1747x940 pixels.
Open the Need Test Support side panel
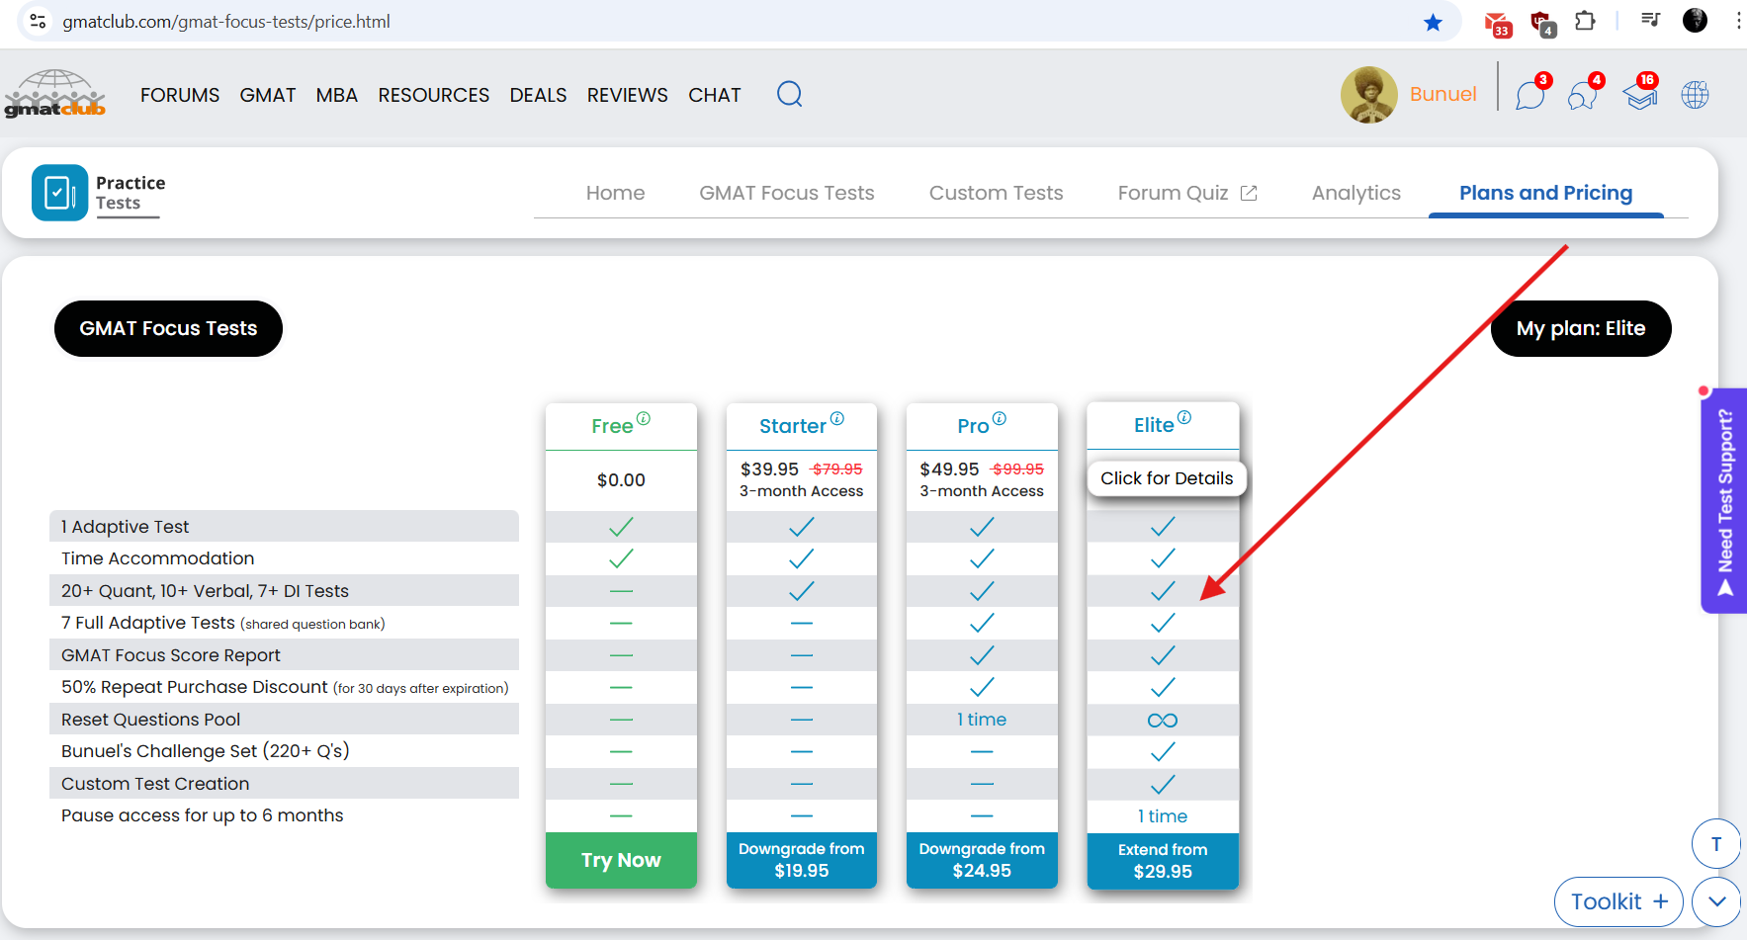click(x=1724, y=500)
